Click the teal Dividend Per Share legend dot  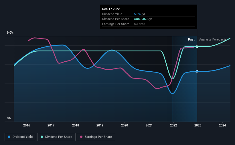(x=42, y=137)
